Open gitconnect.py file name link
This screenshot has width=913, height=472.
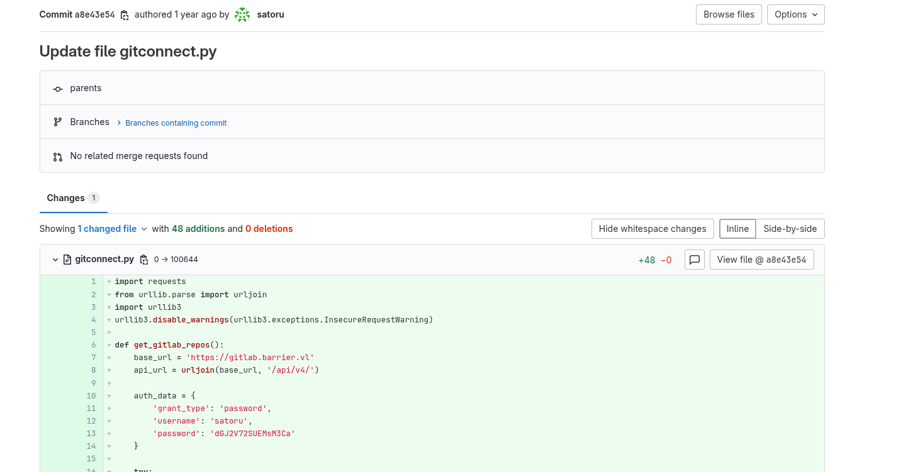(x=104, y=260)
